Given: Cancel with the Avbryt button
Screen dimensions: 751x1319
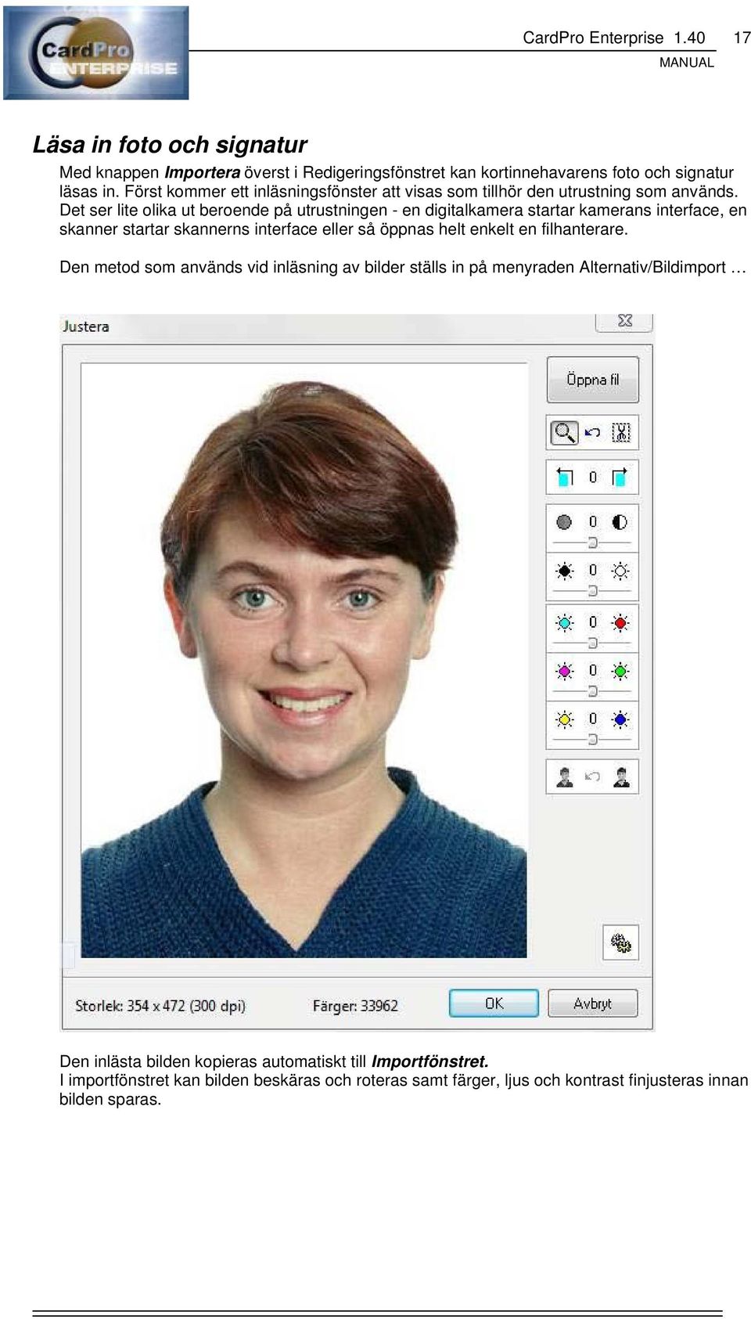Looking at the screenshot, I should point(593,1004).
